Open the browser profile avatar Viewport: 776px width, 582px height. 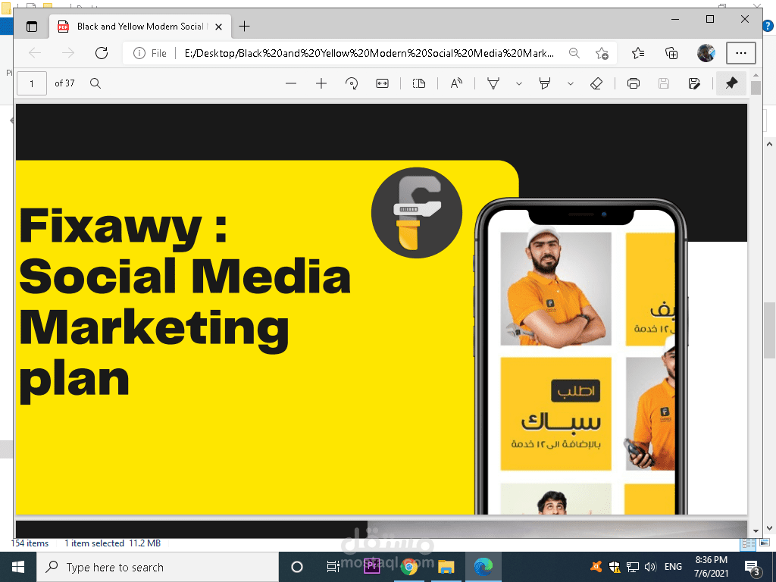tap(706, 53)
